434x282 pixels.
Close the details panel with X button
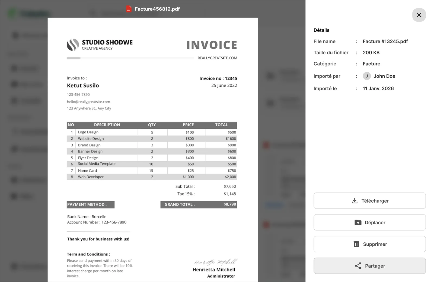click(x=419, y=15)
